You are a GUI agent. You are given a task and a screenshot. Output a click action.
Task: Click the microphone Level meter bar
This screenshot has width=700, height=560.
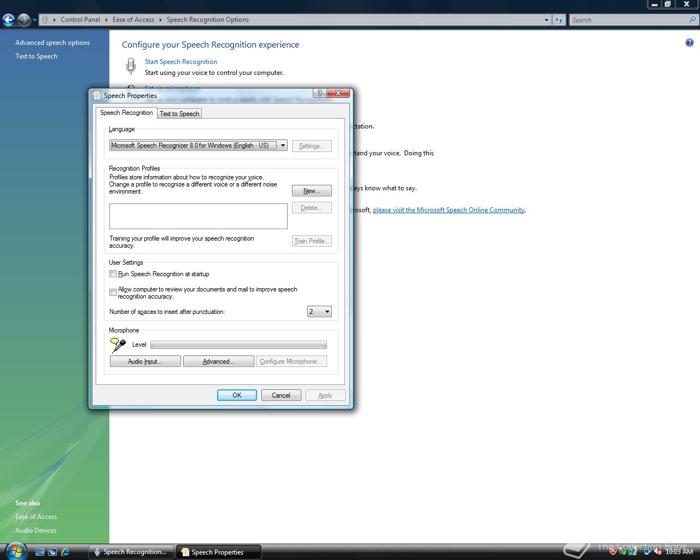[238, 345]
